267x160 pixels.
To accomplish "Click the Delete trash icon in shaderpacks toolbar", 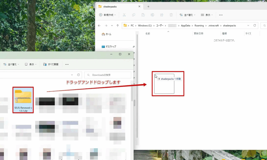I will [171, 15].
